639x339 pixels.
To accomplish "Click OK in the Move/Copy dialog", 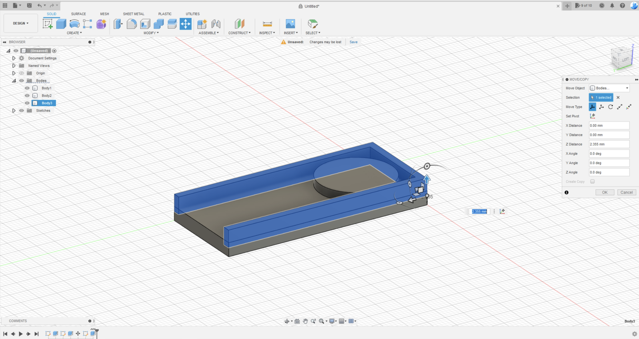I will click(x=604, y=192).
